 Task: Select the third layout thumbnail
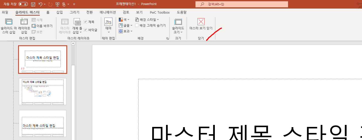coord(43,123)
